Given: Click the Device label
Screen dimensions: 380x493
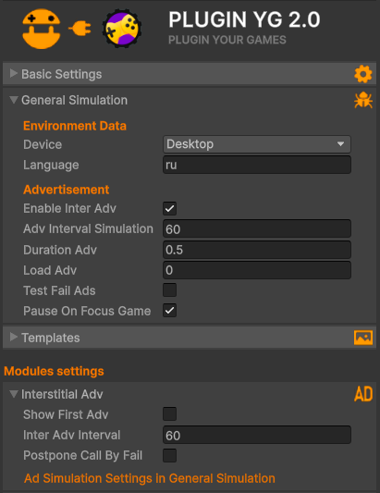Looking at the screenshot, I should coord(43,144).
